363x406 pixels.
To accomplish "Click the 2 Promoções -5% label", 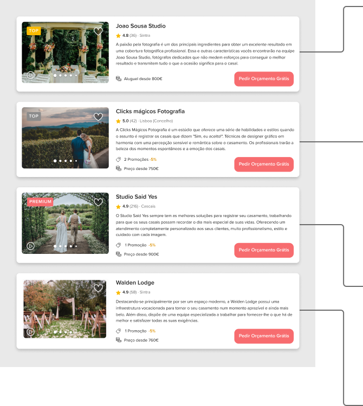I will click(x=140, y=160).
